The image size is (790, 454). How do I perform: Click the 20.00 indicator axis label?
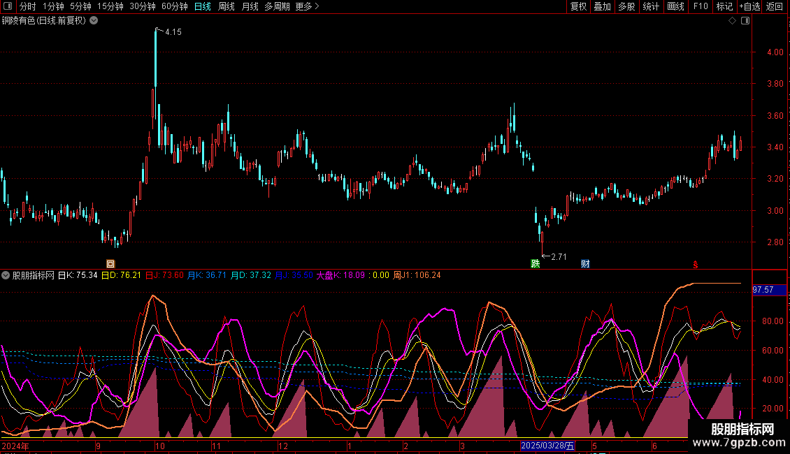tap(773, 409)
